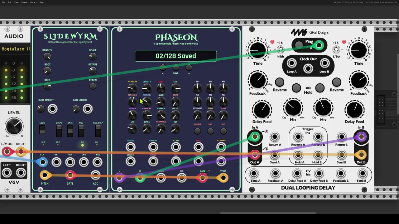Click the Phaseon SHUFFLE button
The width and height of the screenshot is (399, 224).
[197, 131]
